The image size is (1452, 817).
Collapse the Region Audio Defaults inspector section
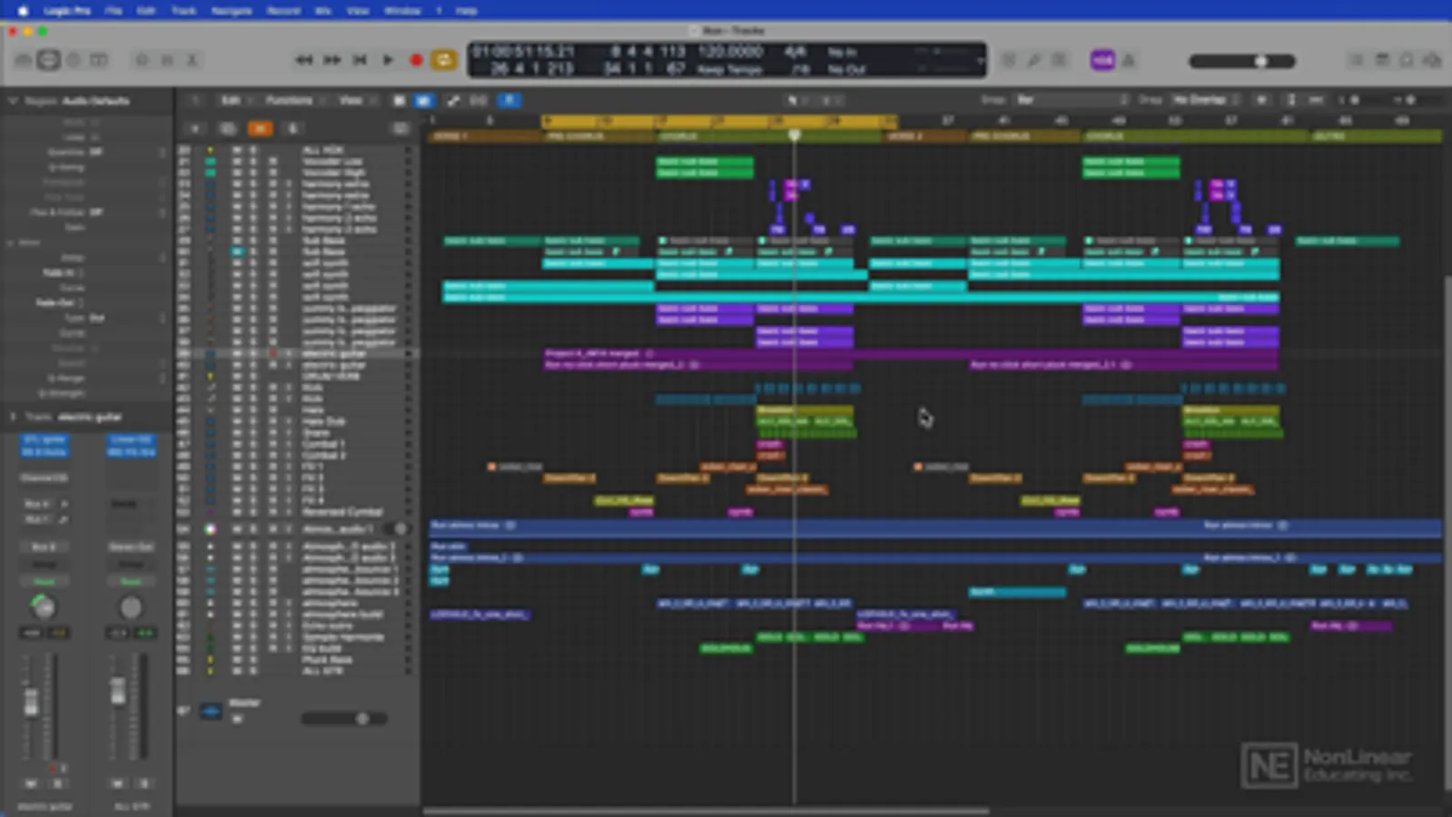13,101
